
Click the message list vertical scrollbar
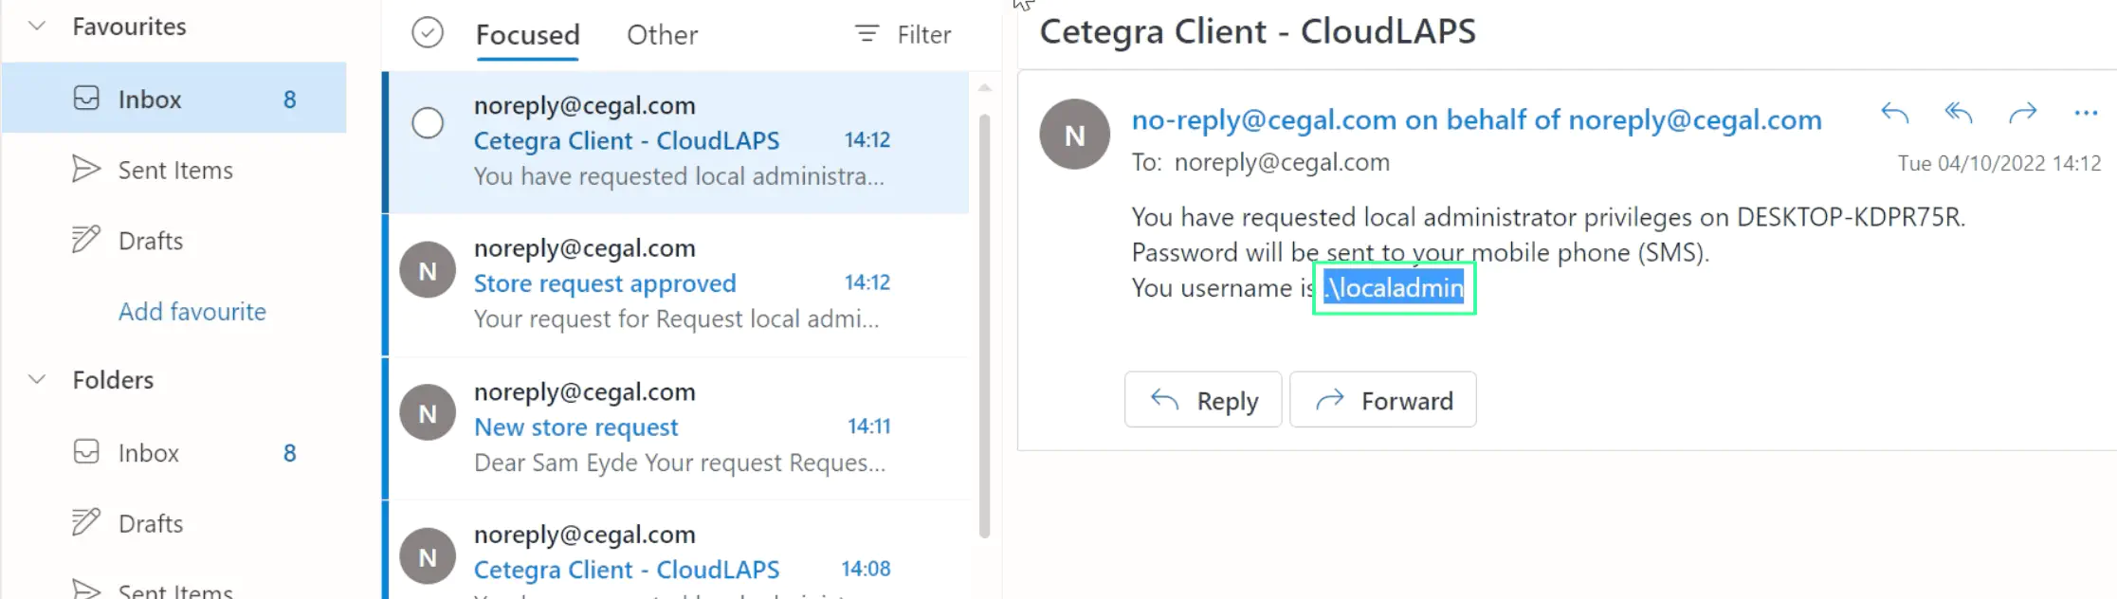coord(984,322)
